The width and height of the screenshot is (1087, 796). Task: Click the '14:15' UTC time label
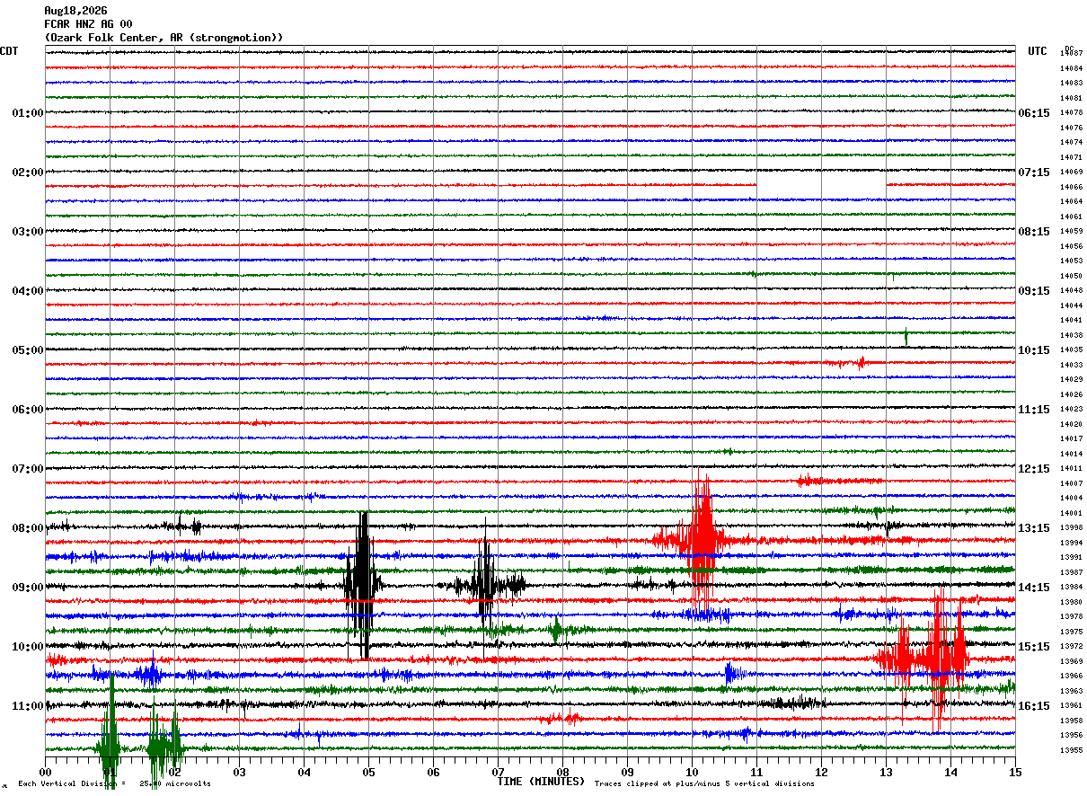pyautogui.click(x=1034, y=588)
